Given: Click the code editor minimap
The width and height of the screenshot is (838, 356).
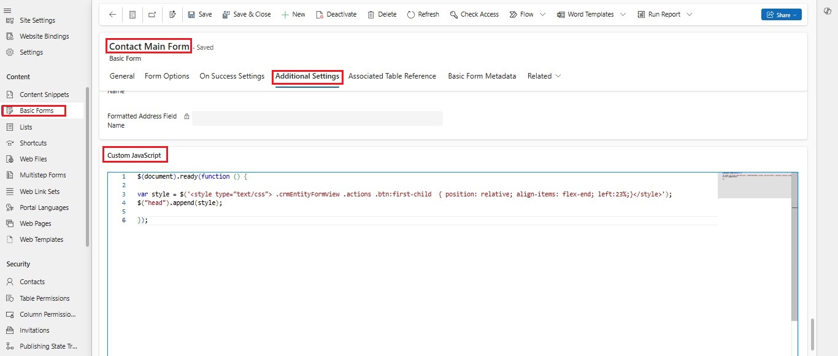Looking at the screenshot, I should [754, 185].
